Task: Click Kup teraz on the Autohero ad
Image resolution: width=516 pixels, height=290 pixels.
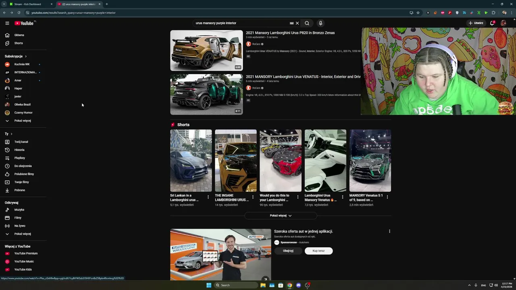Action: [318, 251]
